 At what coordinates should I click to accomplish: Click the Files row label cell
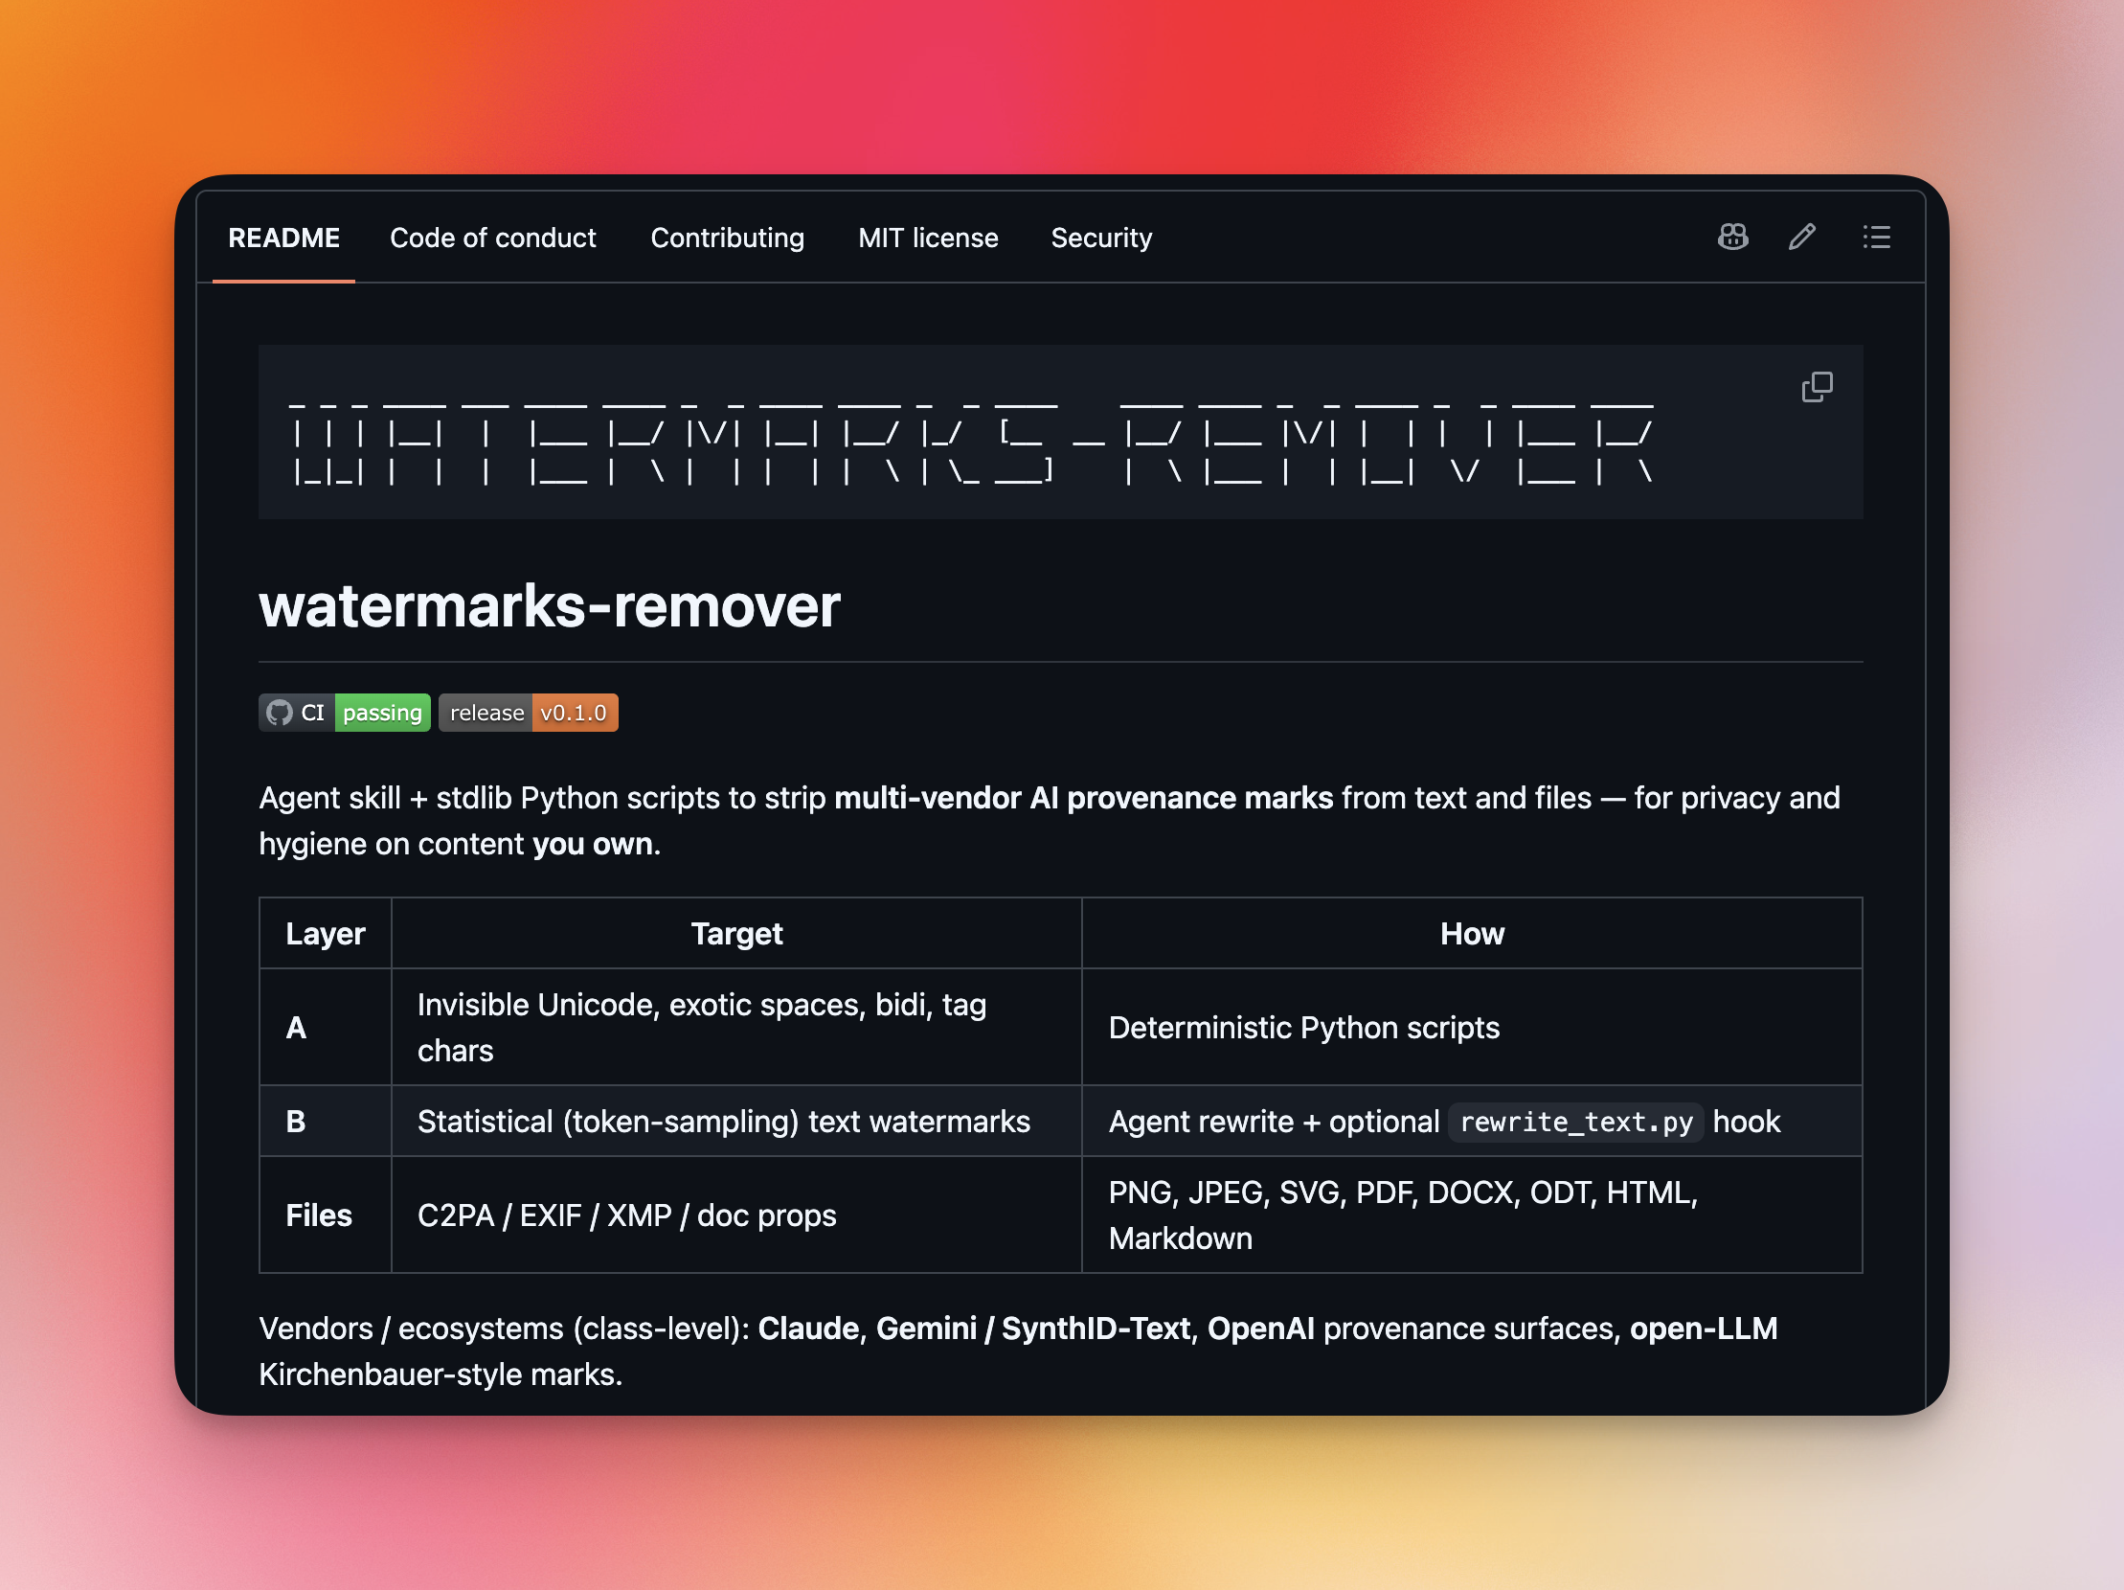pos(326,1215)
